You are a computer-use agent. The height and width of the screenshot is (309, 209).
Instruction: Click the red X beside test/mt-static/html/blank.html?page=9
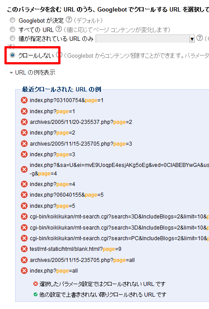pos(24,249)
